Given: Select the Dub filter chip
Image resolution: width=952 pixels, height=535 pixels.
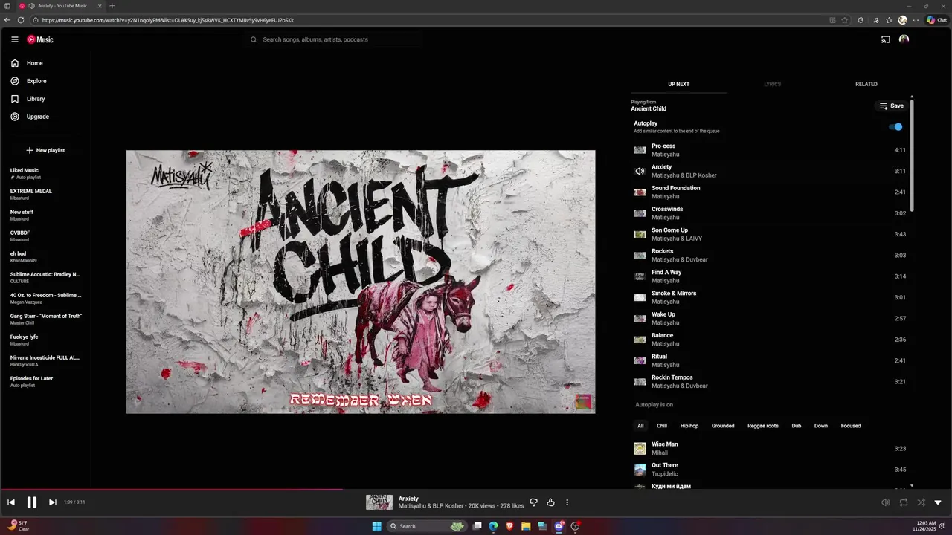Looking at the screenshot, I should coord(797,426).
